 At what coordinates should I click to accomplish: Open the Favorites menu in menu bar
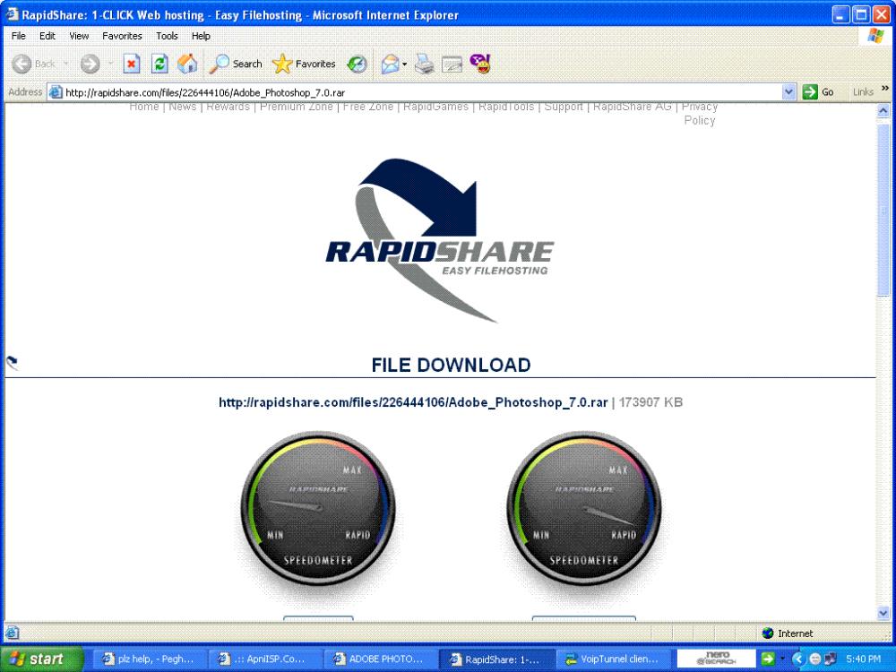click(x=122, y=36)
